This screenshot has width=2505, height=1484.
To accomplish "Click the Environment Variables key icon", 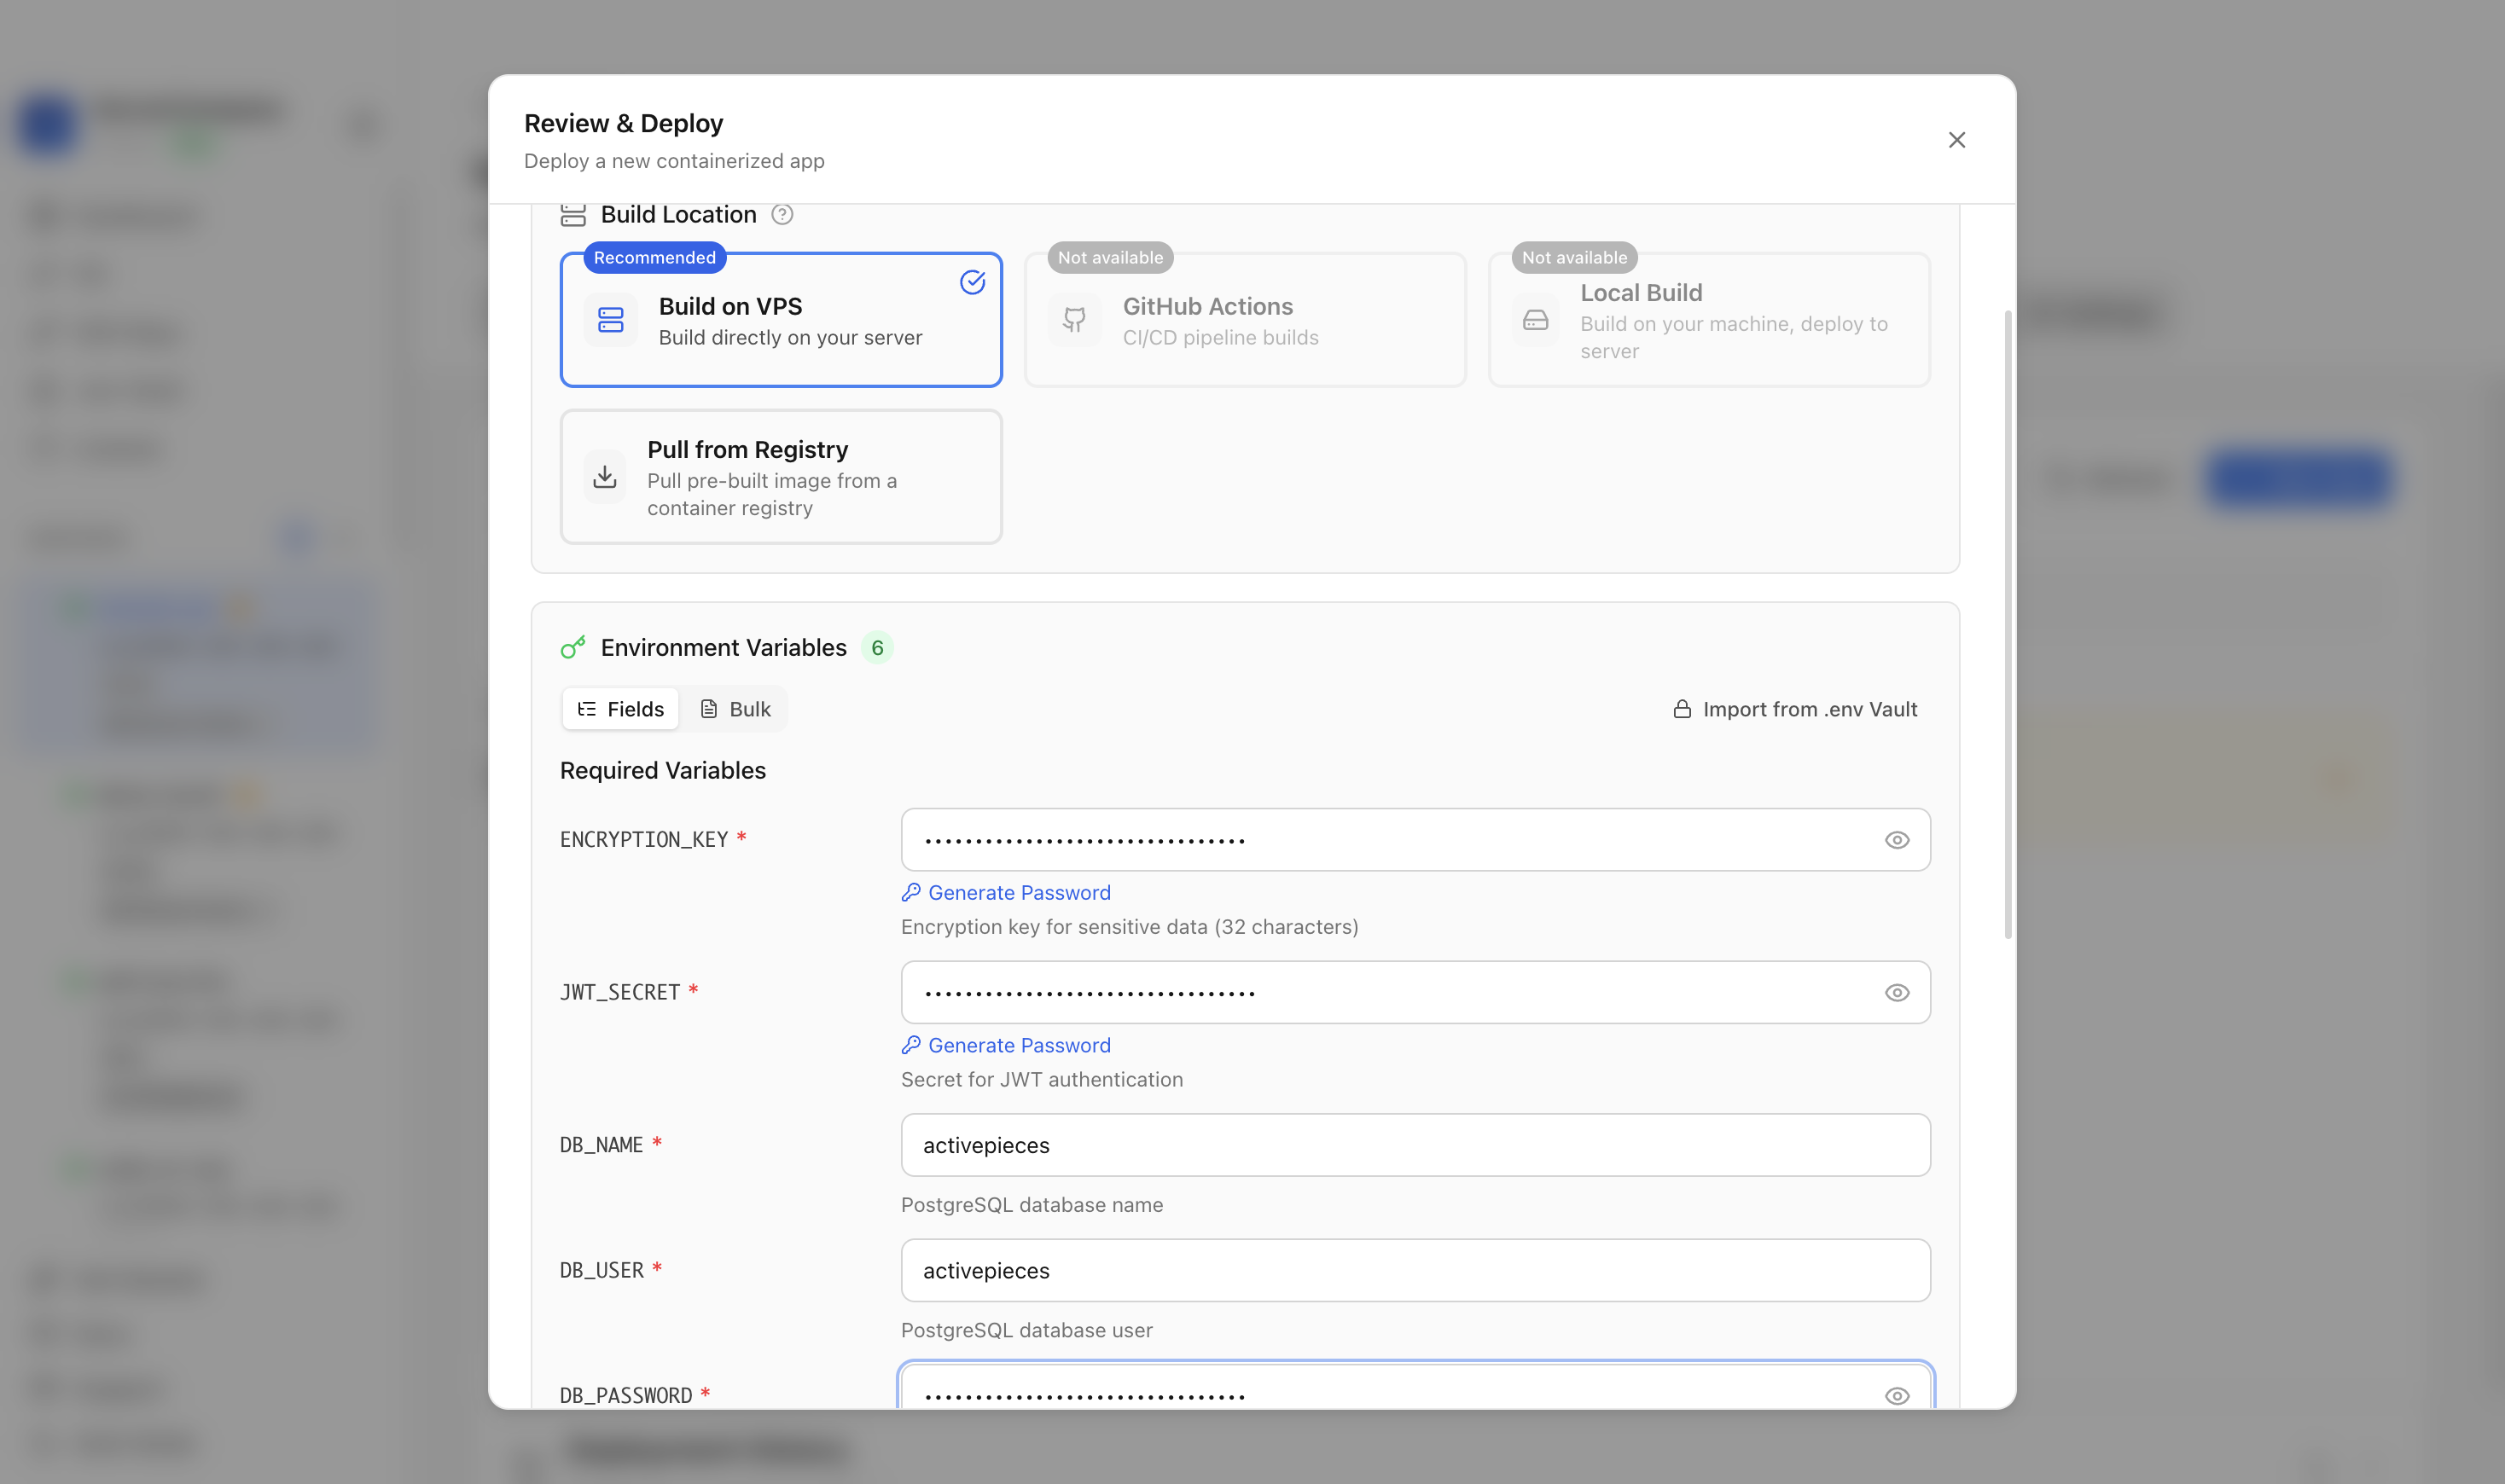I will point(573,648).
